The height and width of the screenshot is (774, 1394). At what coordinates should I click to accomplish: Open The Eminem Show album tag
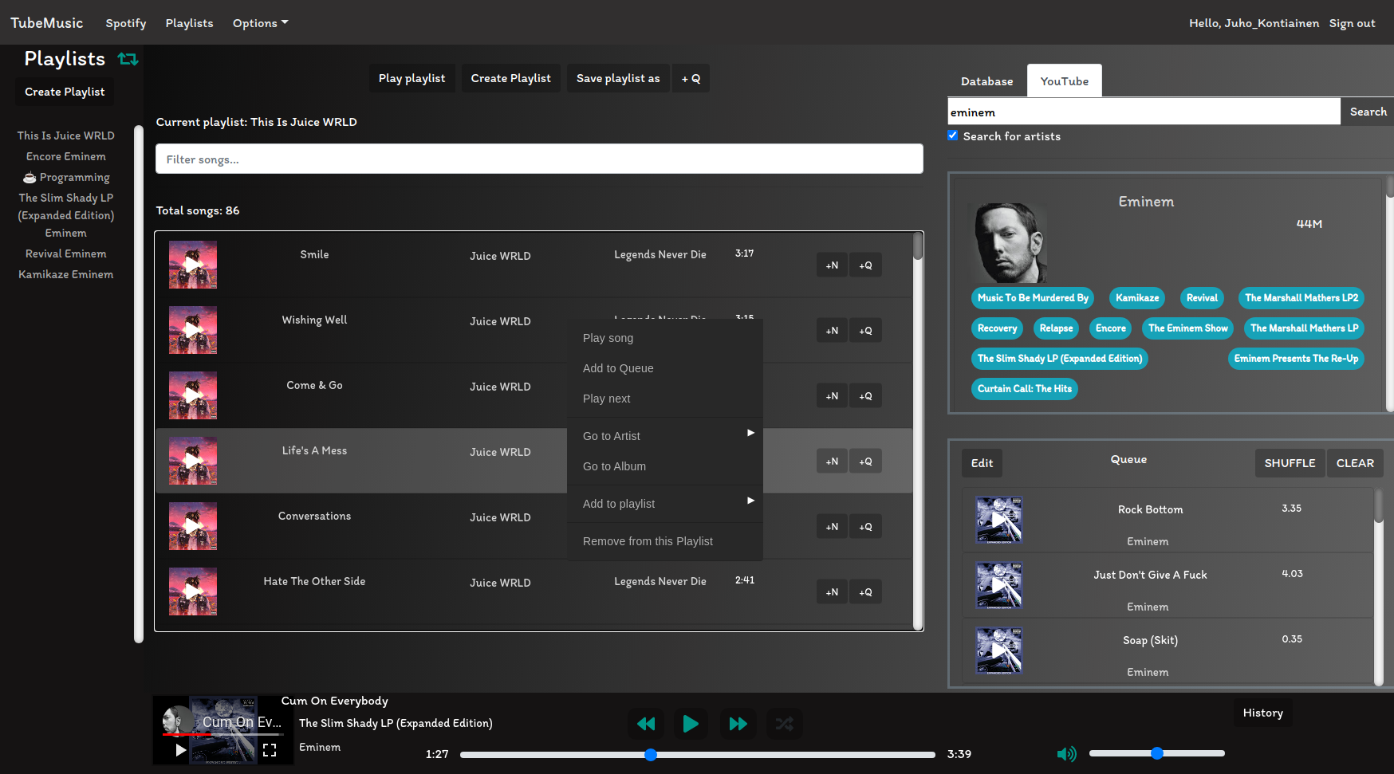click(x=1187, y=328)
